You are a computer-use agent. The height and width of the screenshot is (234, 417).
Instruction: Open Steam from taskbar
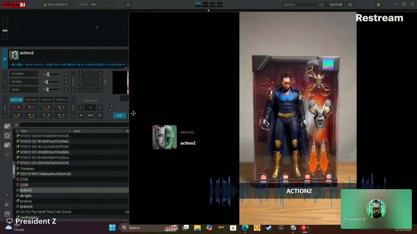tap(269, 227)
